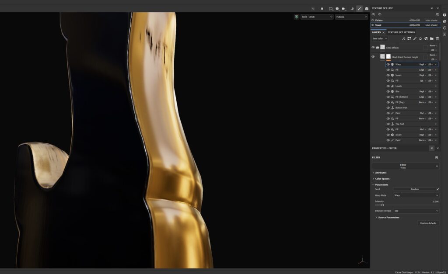Click the Top Part anchor icon
This screenshot has width=448, height=274.
pos(392,124)
